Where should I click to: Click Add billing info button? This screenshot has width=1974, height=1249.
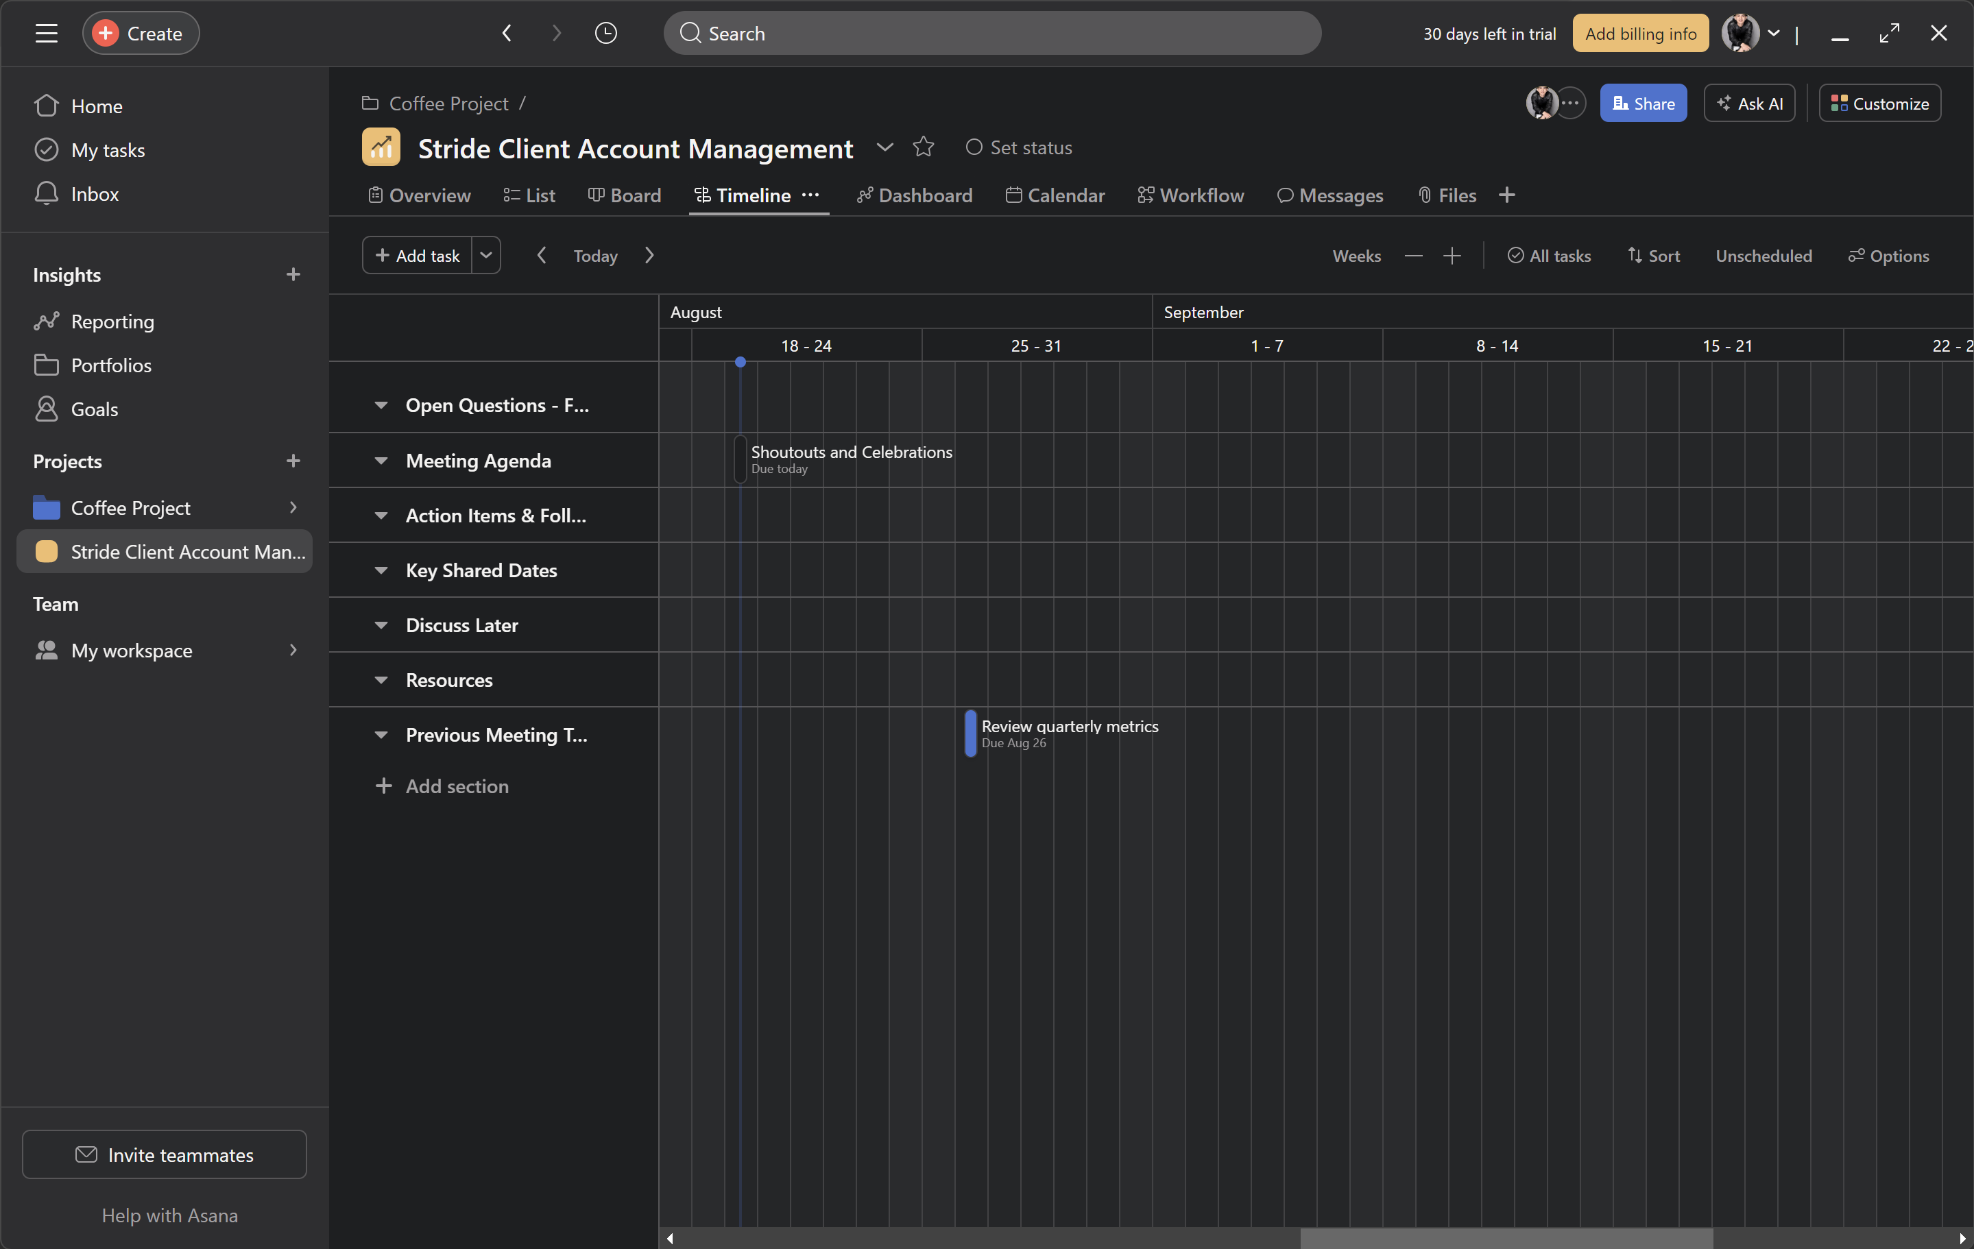1640,34
